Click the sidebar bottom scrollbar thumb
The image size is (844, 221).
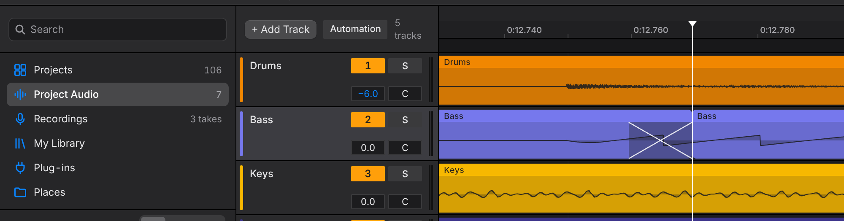(153, 219)
